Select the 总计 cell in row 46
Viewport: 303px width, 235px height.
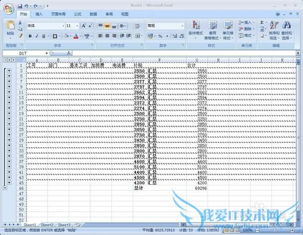pos(159,188)
